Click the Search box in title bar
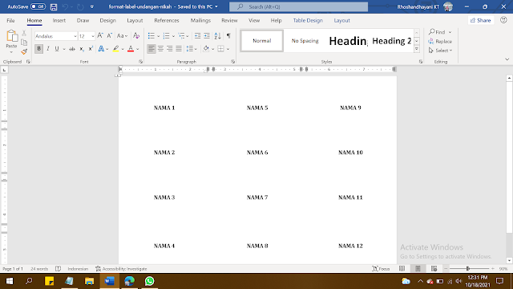This screenshot has height=289, width=513. (x=298, y=7)
